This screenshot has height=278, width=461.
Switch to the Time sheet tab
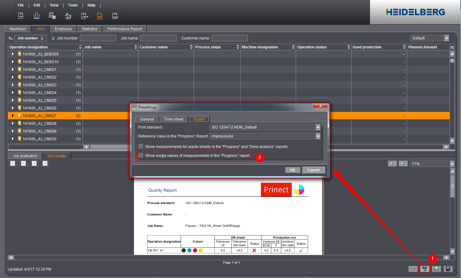(173, 119)
